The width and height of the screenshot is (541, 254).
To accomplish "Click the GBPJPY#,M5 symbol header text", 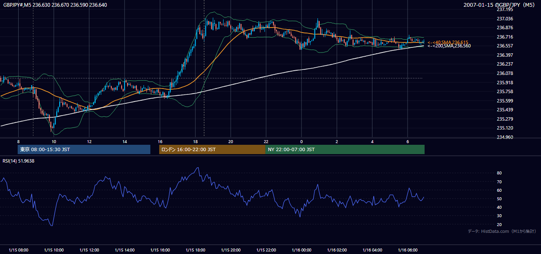I will click(x=55, y=5).
